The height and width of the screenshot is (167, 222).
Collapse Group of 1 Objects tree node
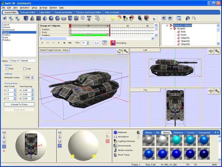pyautogui.click(x=167, y=25)
